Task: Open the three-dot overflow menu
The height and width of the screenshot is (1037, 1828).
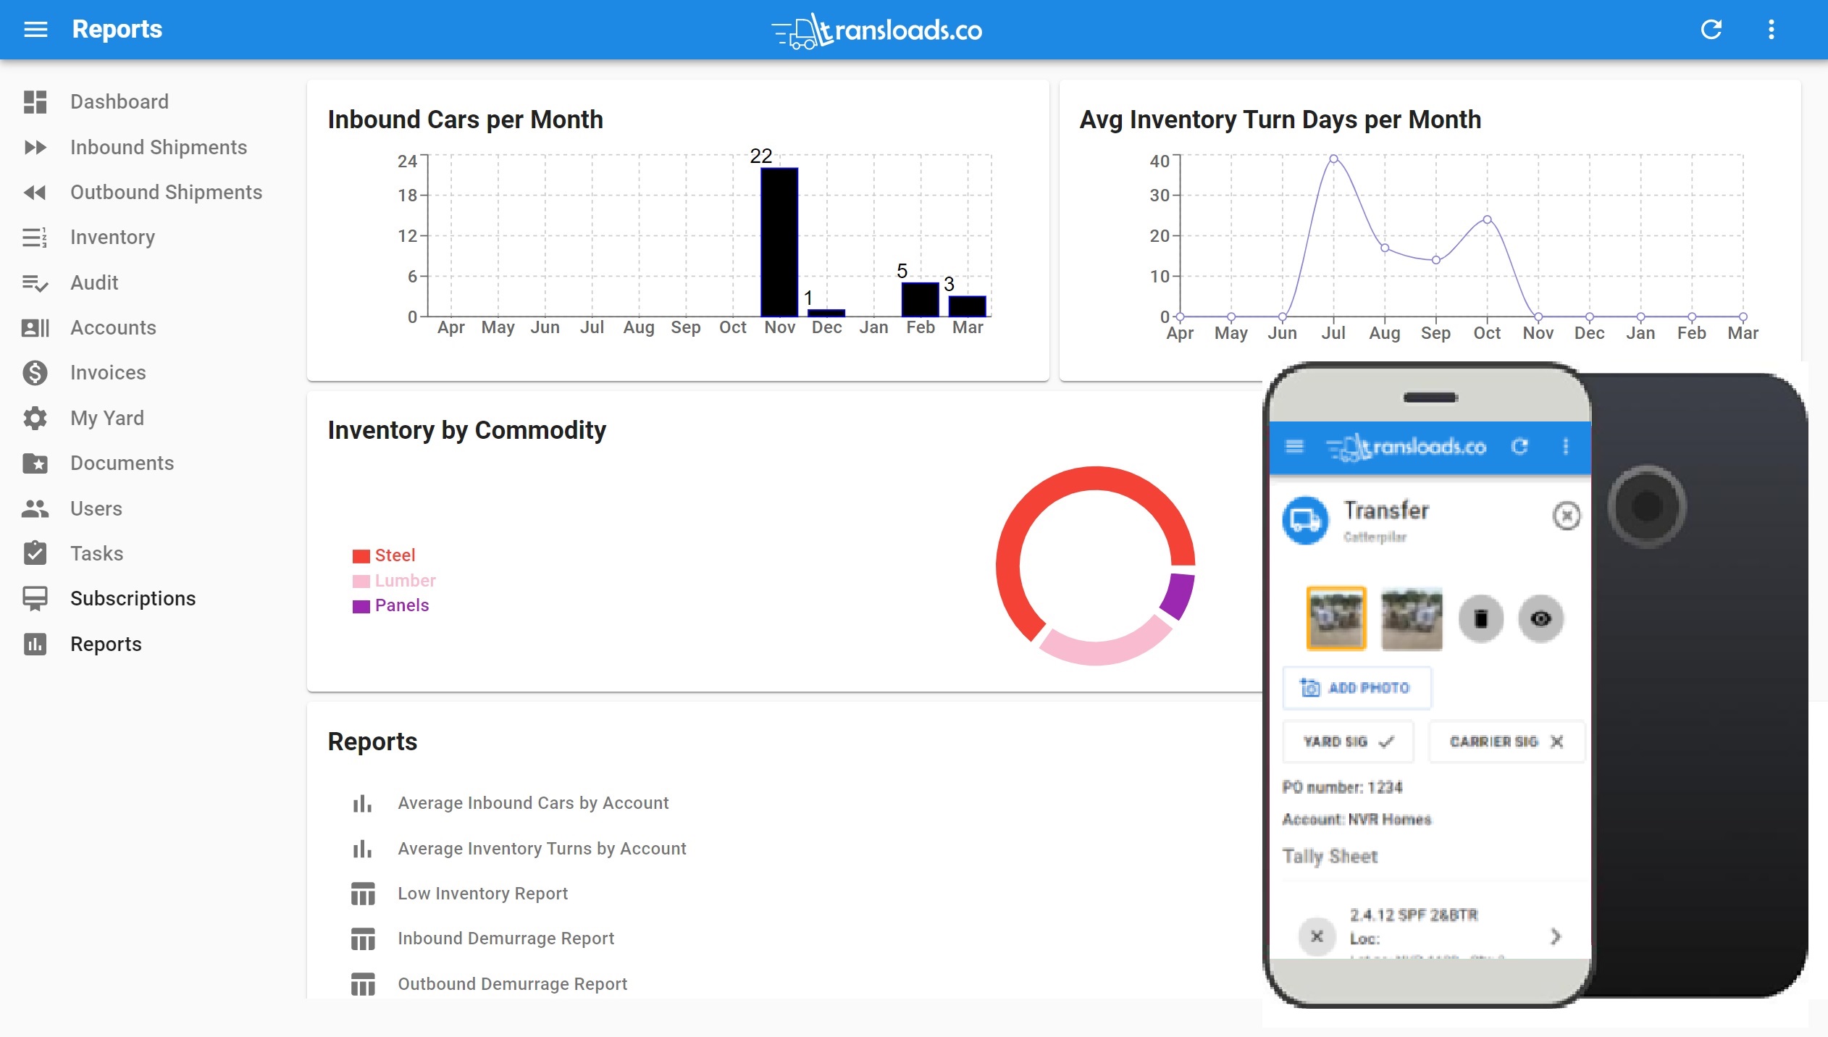Action: 1771,29
